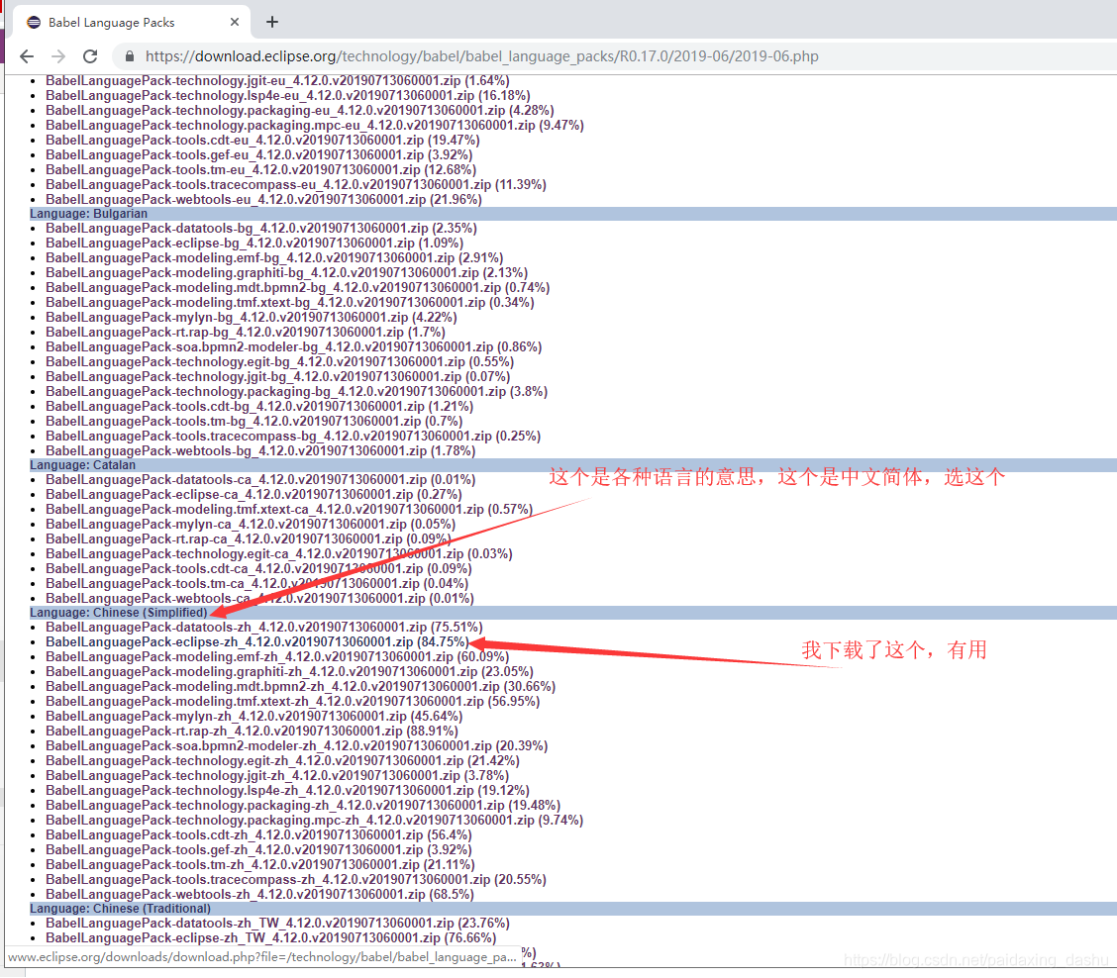
Task: Download BabelLanguagePack-webtools-zh zip (68.5%)
Action: click(x=260, y=894)
